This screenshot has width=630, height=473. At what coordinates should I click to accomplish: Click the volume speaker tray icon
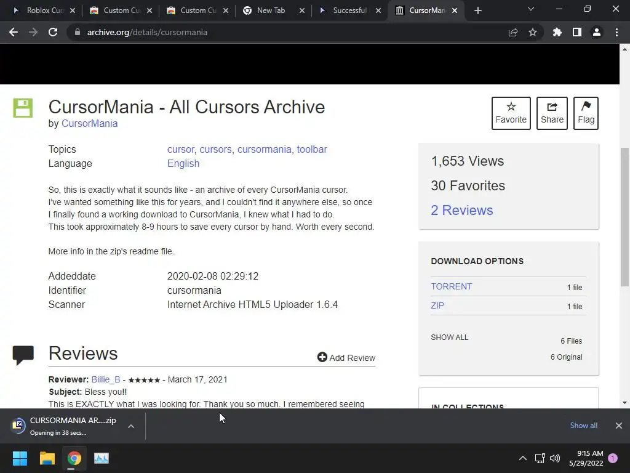point(555,458)
